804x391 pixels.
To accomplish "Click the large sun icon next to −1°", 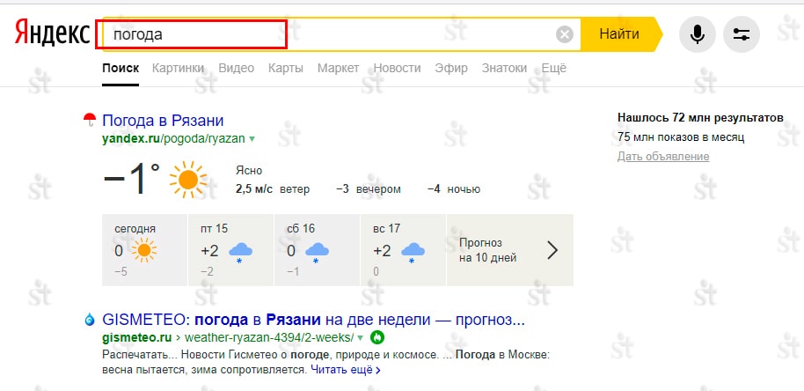I will [x=188, y=180].
